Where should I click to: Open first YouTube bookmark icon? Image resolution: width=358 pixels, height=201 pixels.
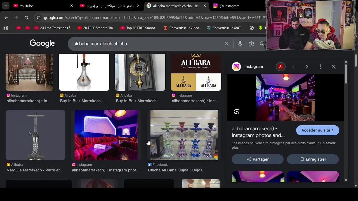pyautogui.click(x=18, y=28)
